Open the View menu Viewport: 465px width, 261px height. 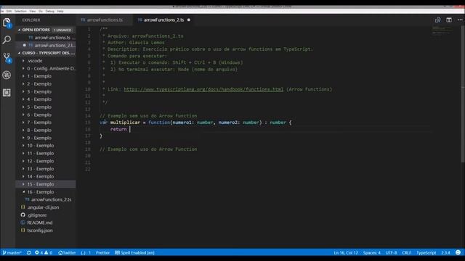[x=32, y=11]
